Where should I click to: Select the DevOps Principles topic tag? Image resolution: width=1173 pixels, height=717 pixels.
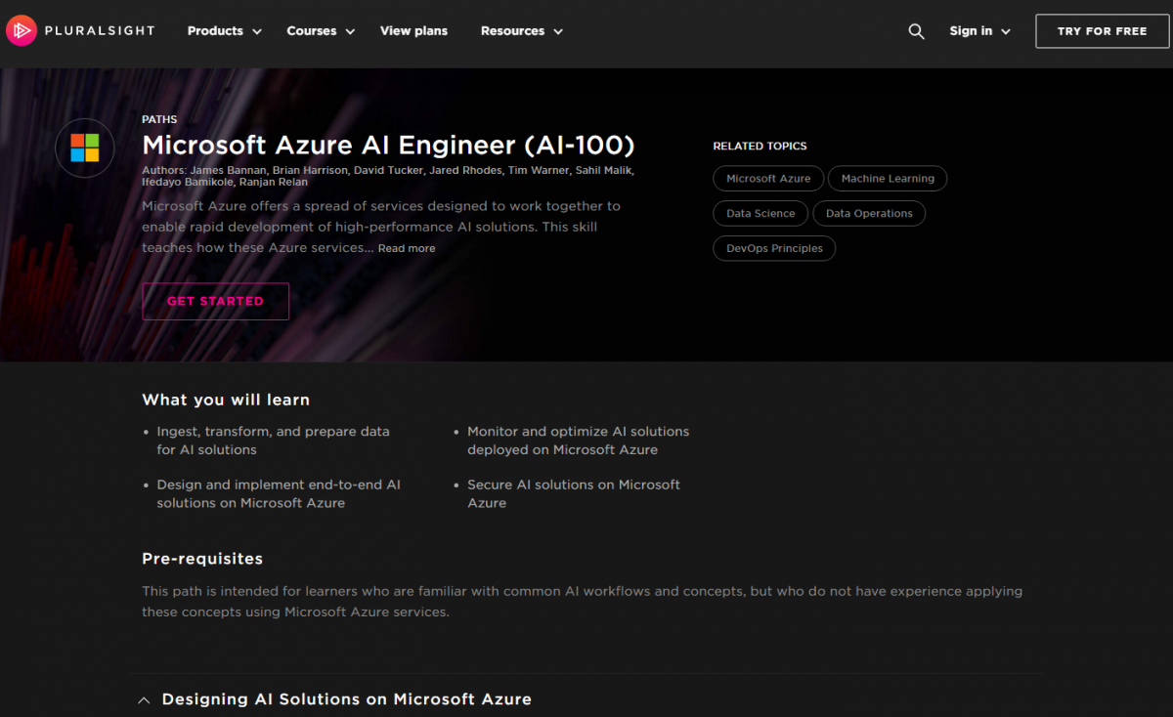pyautogui.click(x=773, y=248)
